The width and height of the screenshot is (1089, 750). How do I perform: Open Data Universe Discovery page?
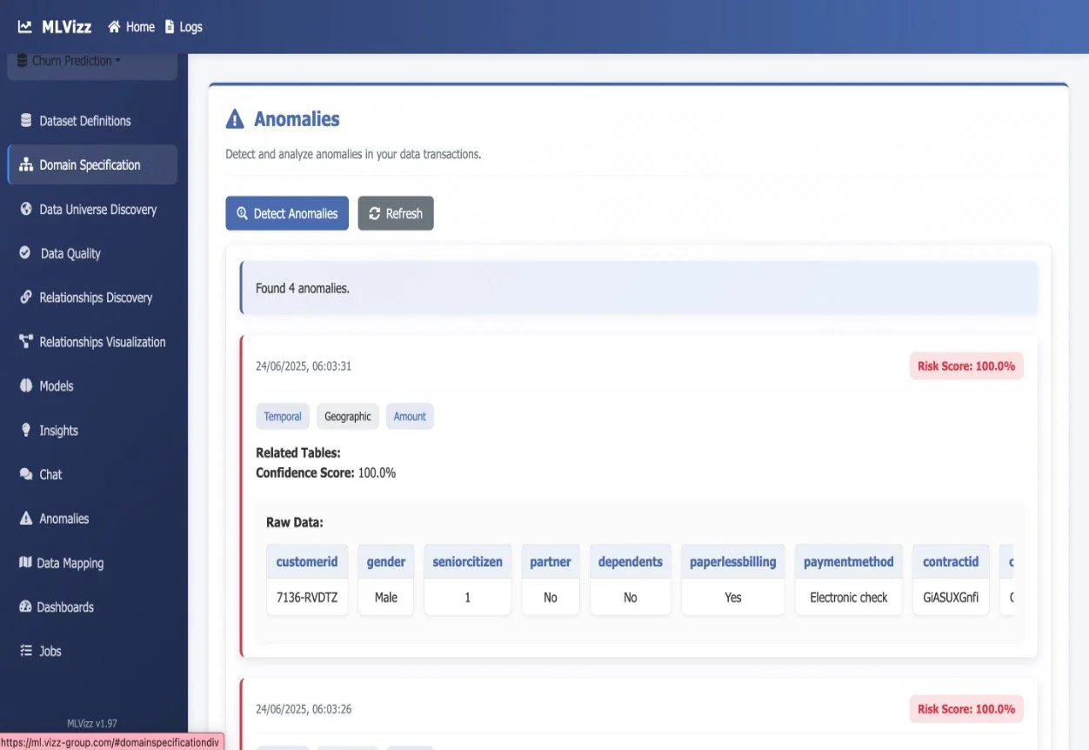(92, 210)
